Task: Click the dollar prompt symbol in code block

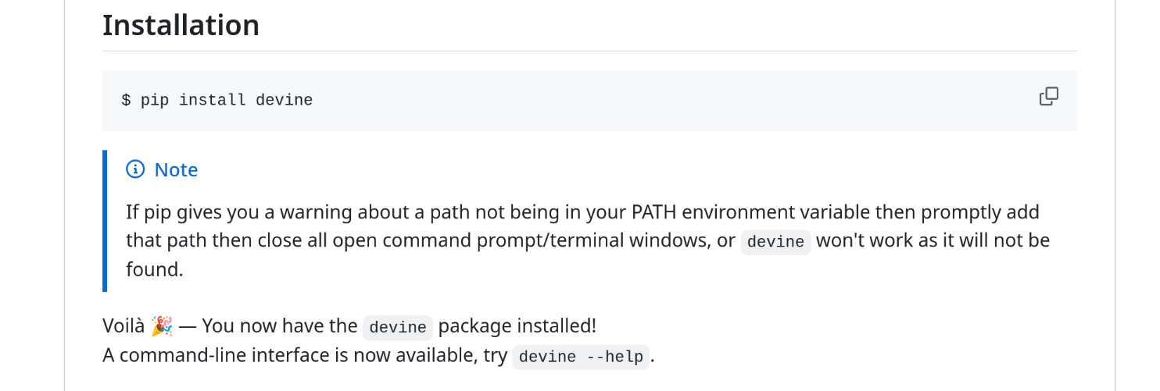Action: tap(126, 101)
